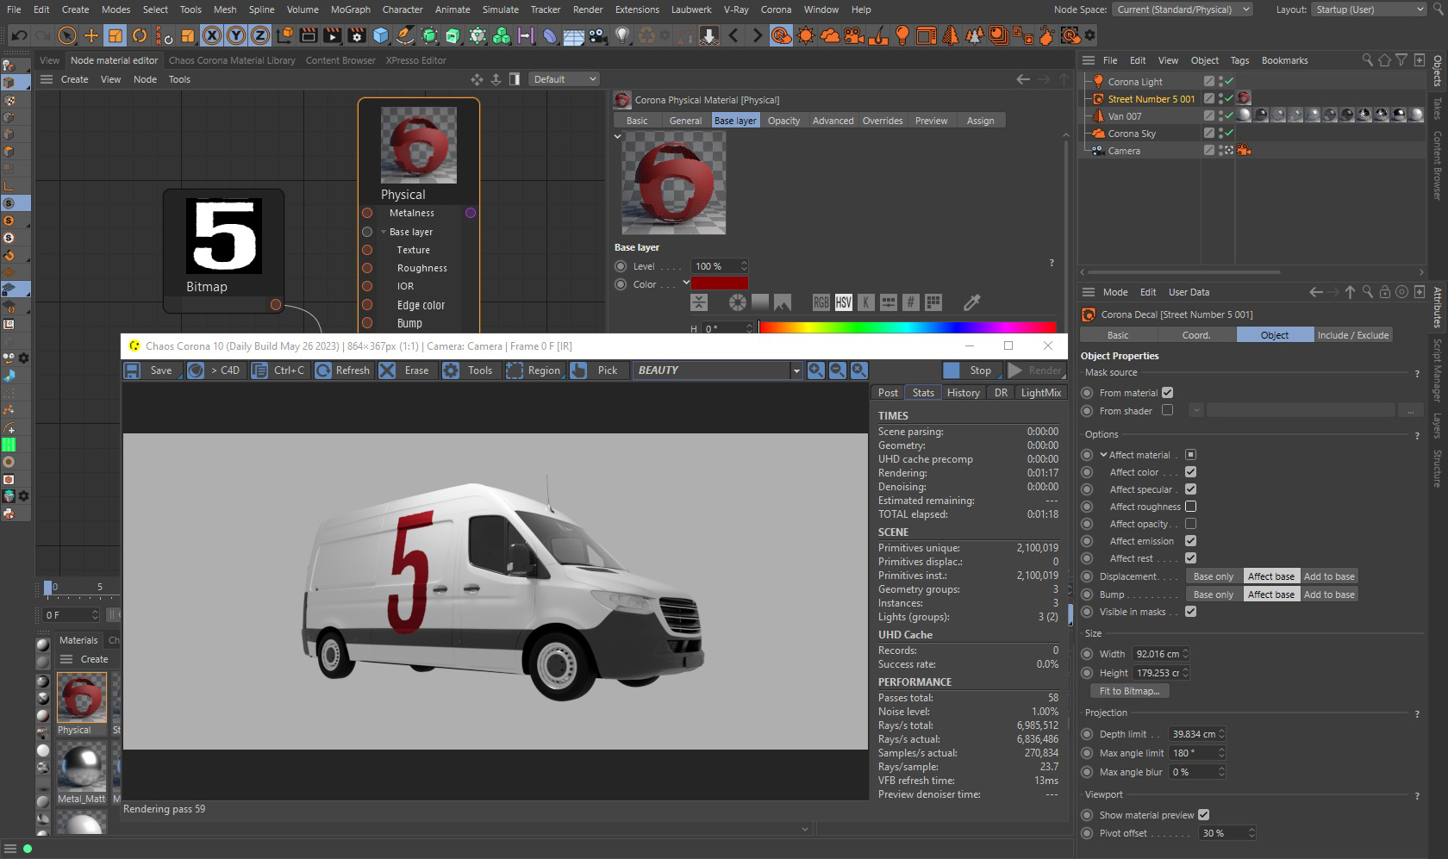Image resolution: width=1448 pixels, height=859 pixels.
Task: Enable the Affect opacity checkbox
Action: tap(1190, 524)
